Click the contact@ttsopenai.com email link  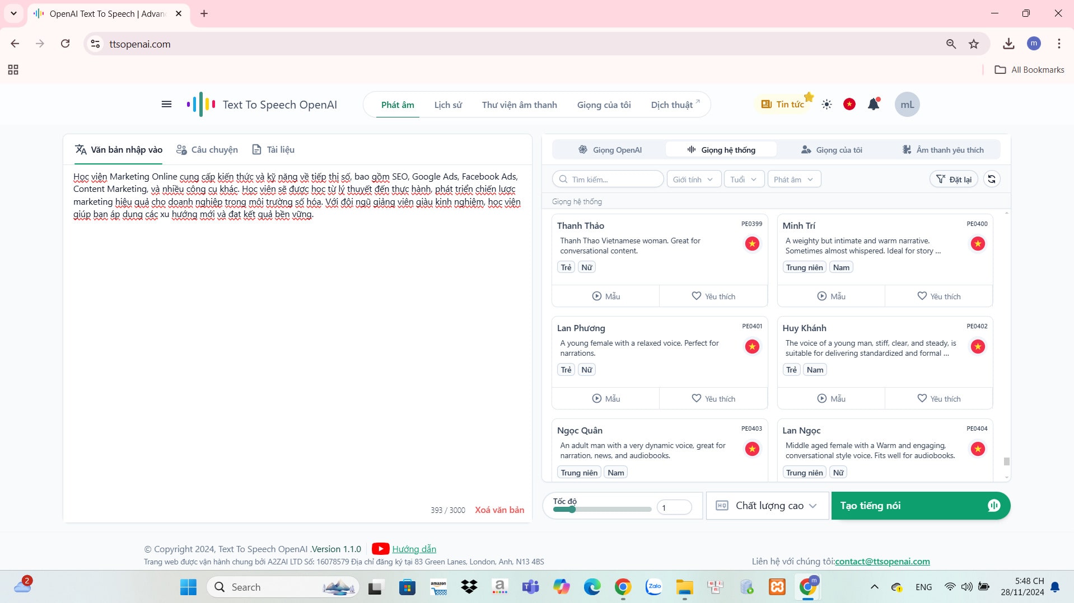click(x=882, y=561)
